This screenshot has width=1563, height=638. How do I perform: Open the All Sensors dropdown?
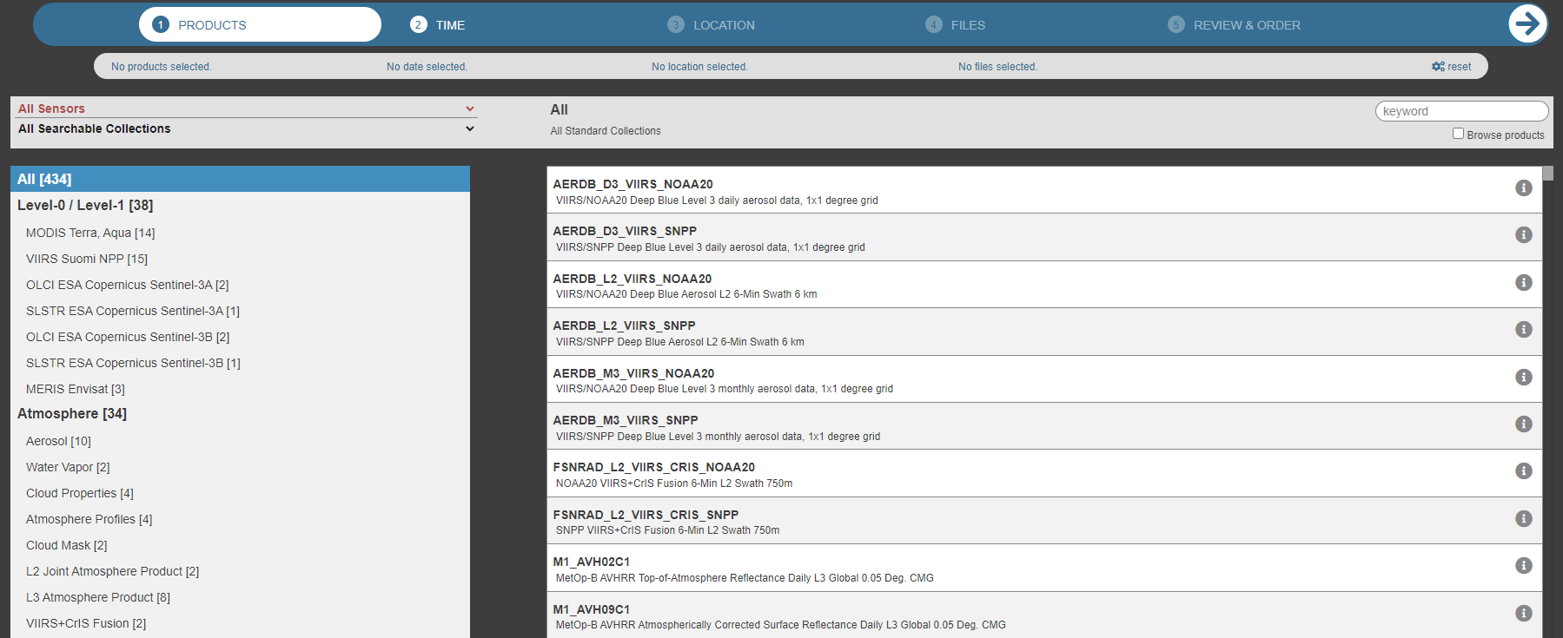246,109
